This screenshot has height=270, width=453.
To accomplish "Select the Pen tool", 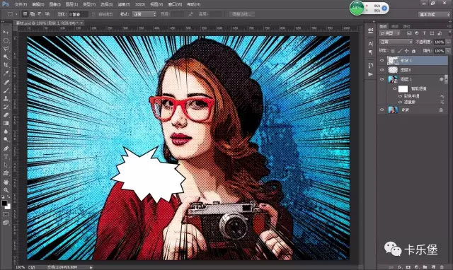I will (6, 148).
